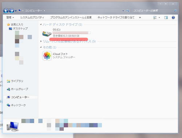This screenshot has width=182, height=138.
Task: Go forward with the Forward arrow button
Action: pyautogui.click(x=12, y=11)
